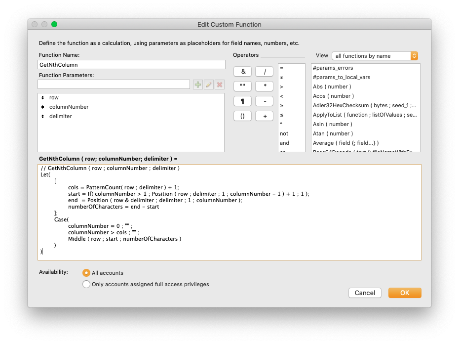Image resolution: width=459 pixels, height=344 pixels.
Task: Insert the paragraph mark operator
Action: [x=242, y=101]
